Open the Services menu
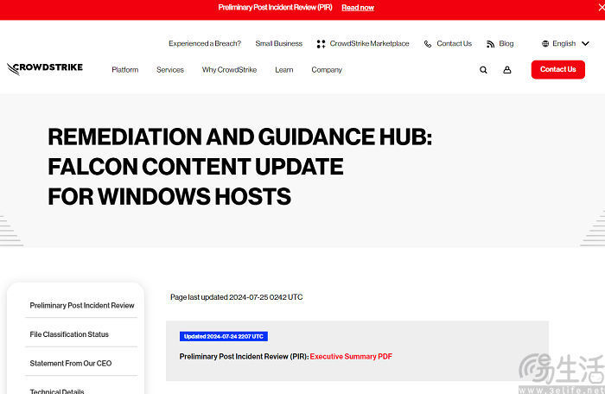This screenshot has width=605, height=394. tap(170, 70)
